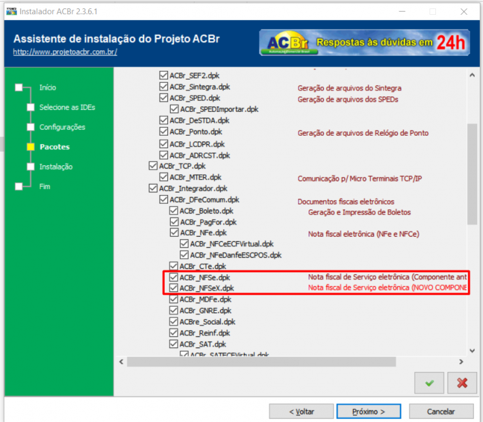This screenshot has height=422, width=483.
Task: Uncheck the ACBr_GNRE.dpk package
Action: [174, 310]
